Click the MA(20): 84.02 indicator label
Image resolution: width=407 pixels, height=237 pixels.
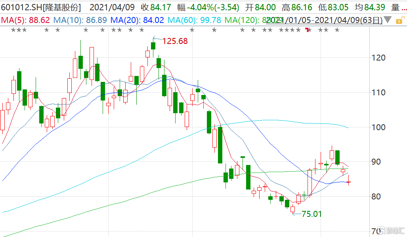[x=137, y=20]
